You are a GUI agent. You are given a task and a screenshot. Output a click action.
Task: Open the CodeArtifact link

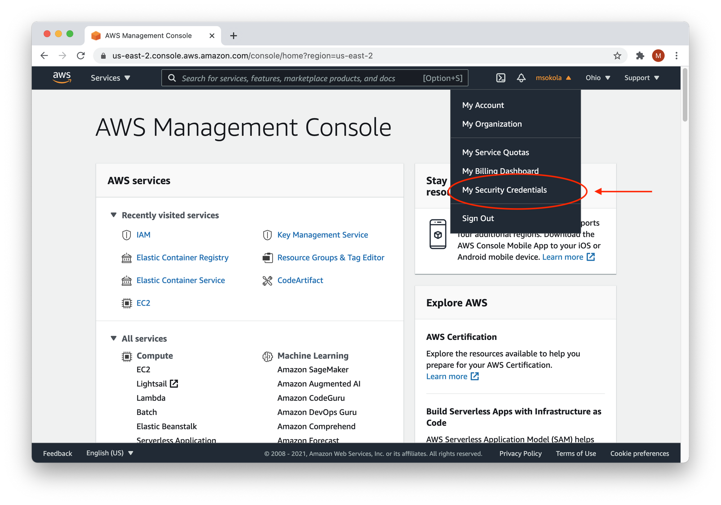tap(300, 280)
